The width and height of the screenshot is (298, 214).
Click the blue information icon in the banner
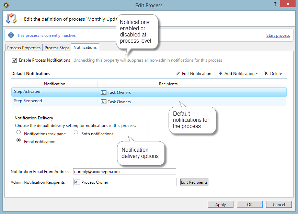[x=11, y=35]
